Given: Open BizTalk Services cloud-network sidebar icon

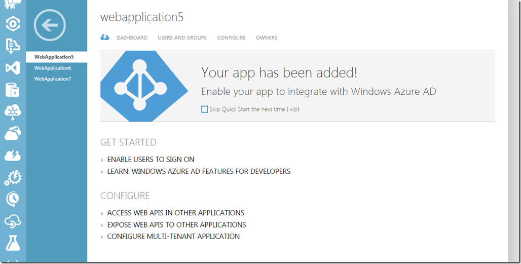Looking at the screenshot, I should point(13,112).
